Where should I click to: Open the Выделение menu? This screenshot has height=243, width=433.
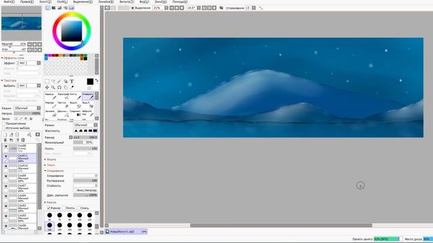point(83,1)
